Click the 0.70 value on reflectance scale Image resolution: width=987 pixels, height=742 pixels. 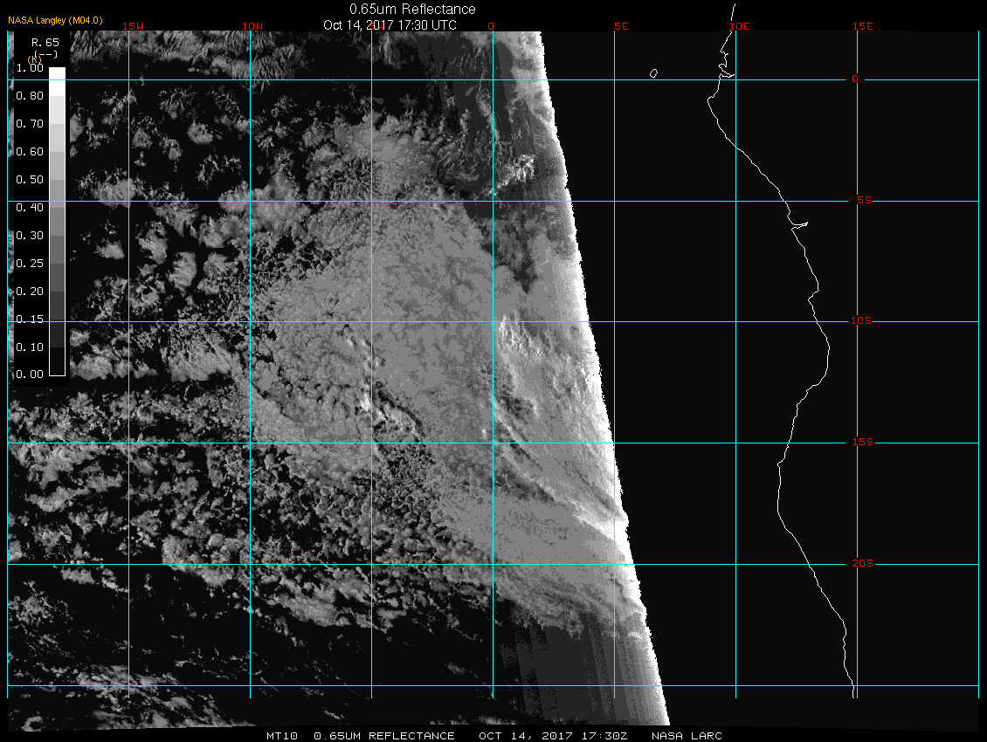click(x=30, y=123)
